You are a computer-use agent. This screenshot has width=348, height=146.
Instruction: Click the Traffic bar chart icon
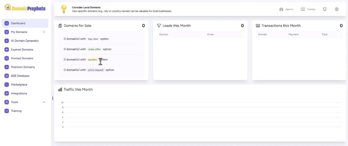[x=60, y=90]
